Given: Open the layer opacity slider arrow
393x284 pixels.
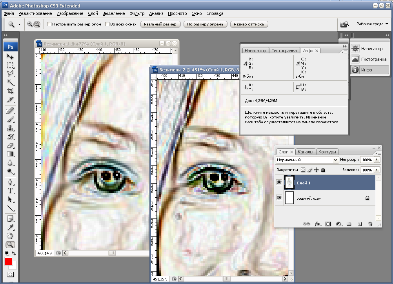Looking at the screenshot, I should pyautogui.click(x=377, y=160).
